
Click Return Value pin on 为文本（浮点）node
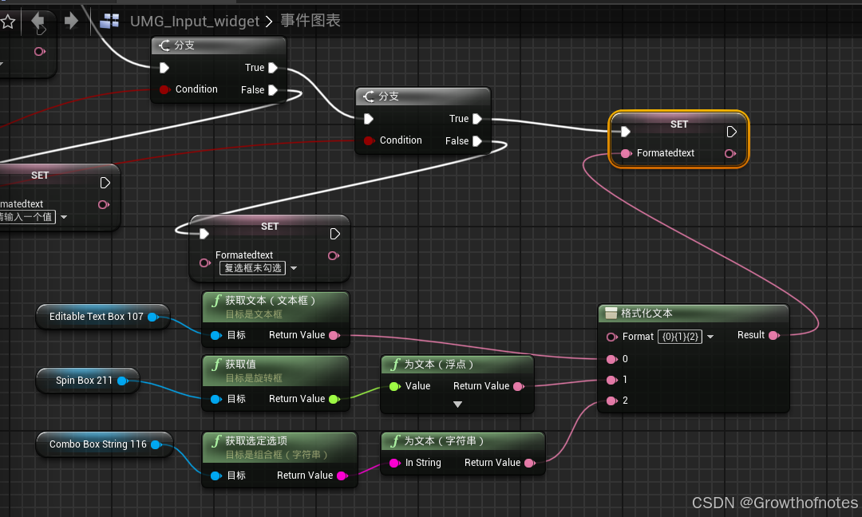tap(519, 386)
